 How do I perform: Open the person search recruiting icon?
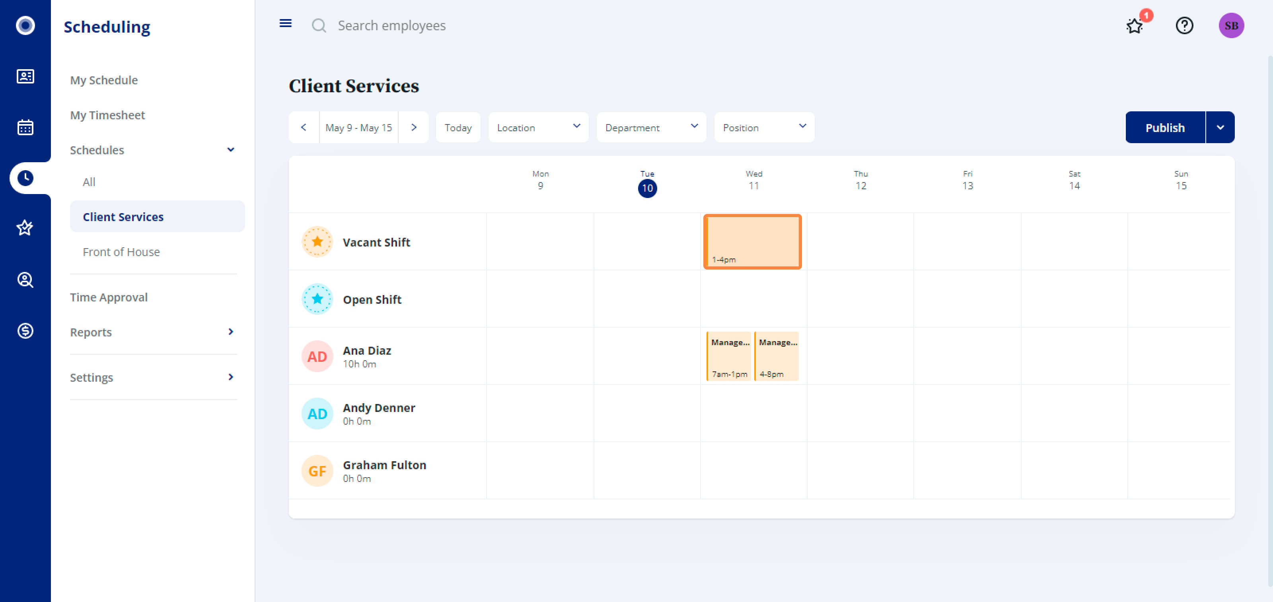click(25, 280)
